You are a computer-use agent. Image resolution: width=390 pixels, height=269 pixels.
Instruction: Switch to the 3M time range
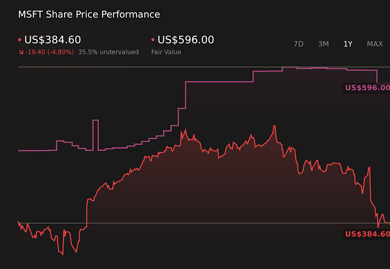[x=323, y=44]
